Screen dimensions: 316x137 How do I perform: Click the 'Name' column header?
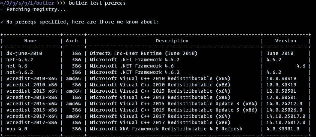(x=30, y=41)
